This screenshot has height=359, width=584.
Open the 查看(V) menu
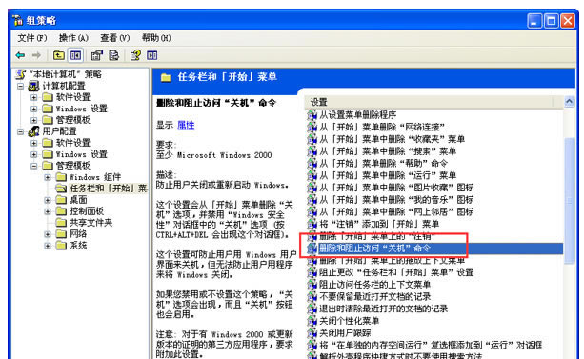pyautogui.click(x=114, y=38)
